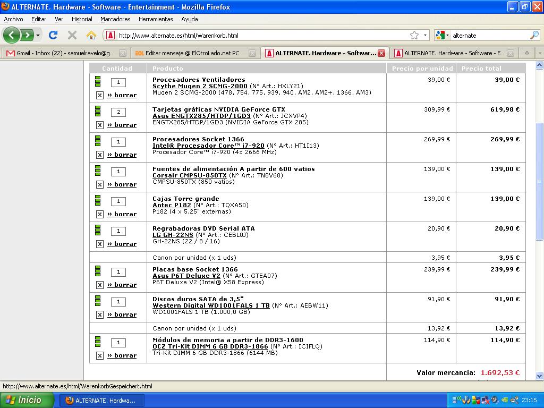The height and width of the screenshot is (408, 544).
Task: Open the Historial menu
Action: [82, 19]
